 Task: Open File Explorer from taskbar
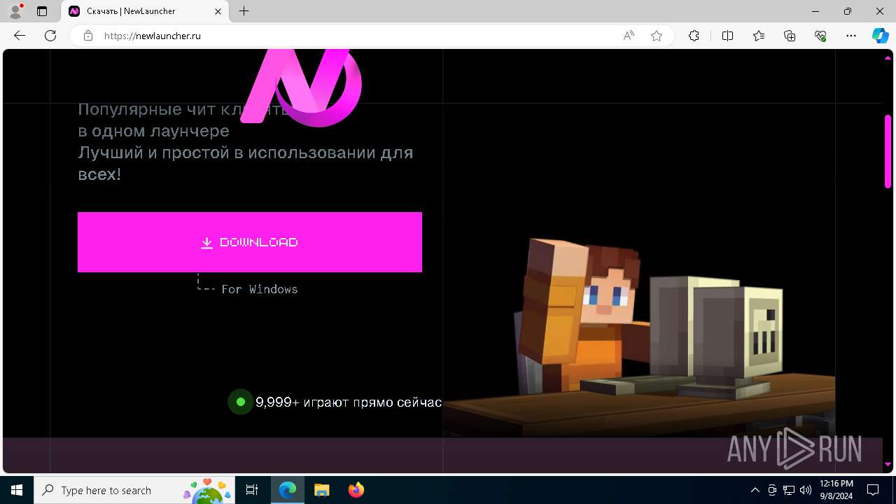coord(321,490)
